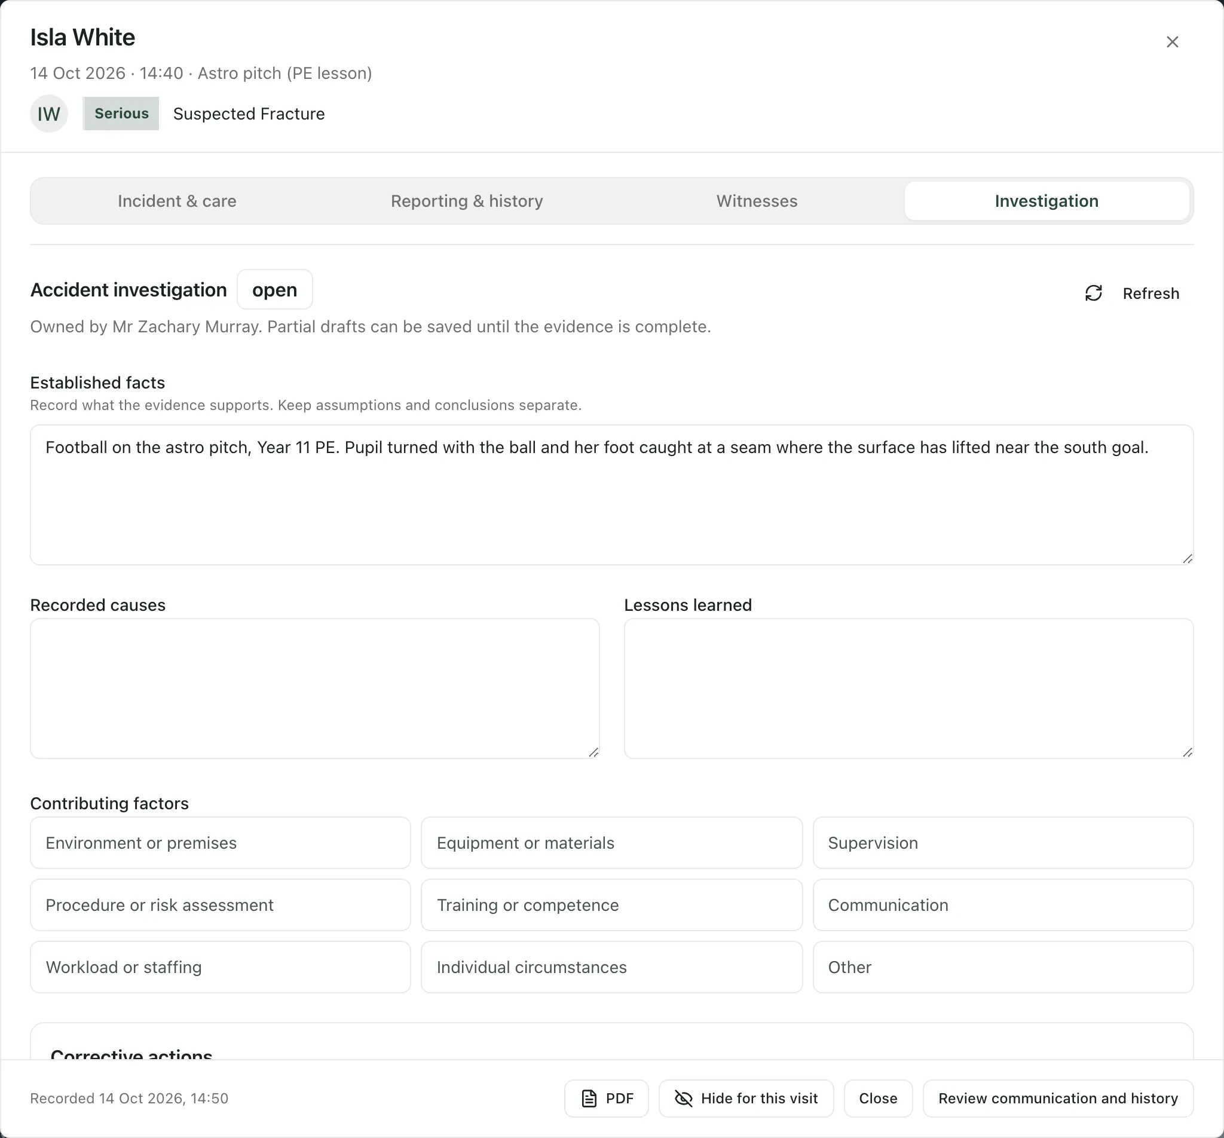This screenshot has width=1224, height=1138.
Task: Select the Investigation tab
Action: (1046, 201)
